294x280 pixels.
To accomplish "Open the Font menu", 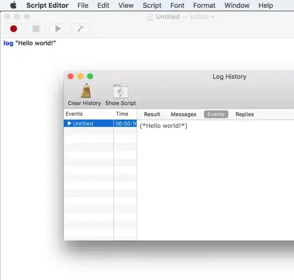I will [x=177, y=5].
